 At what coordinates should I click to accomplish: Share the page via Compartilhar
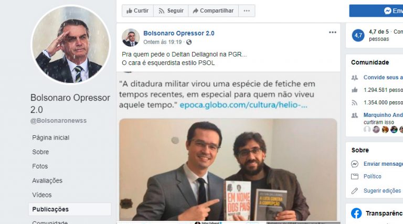click(214, 11)
